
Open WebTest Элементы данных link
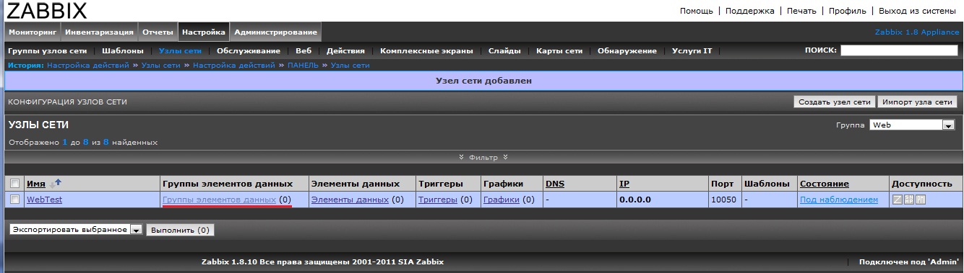click(350, 200)
